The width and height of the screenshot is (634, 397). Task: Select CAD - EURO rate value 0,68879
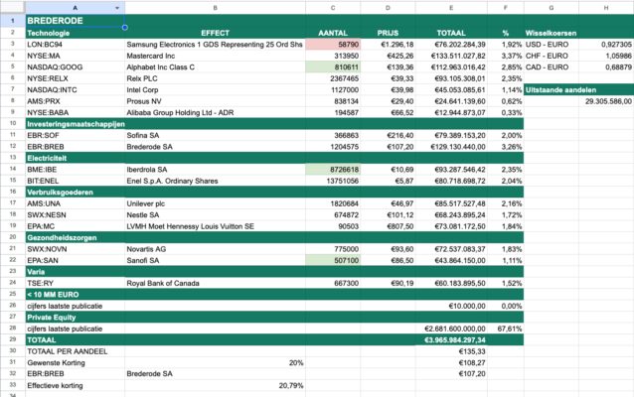coord(606,67)
